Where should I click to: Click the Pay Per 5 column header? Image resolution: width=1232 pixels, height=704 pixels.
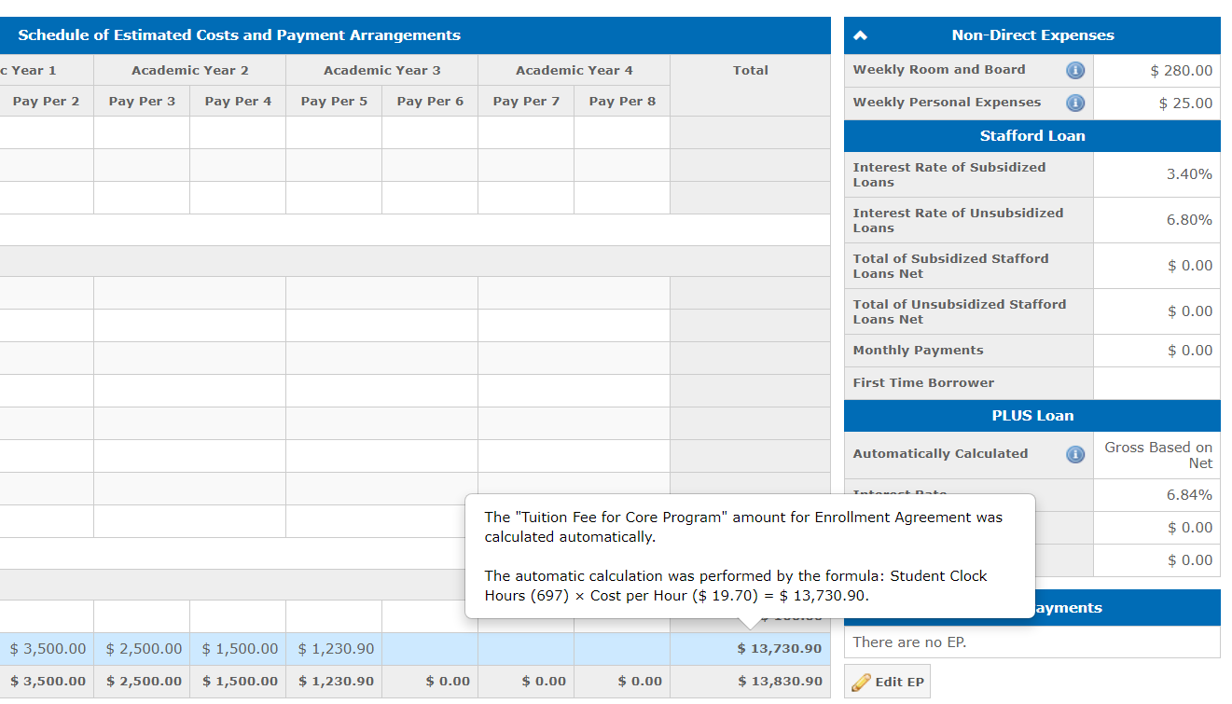pyautogui.click(x=334, y=102)
